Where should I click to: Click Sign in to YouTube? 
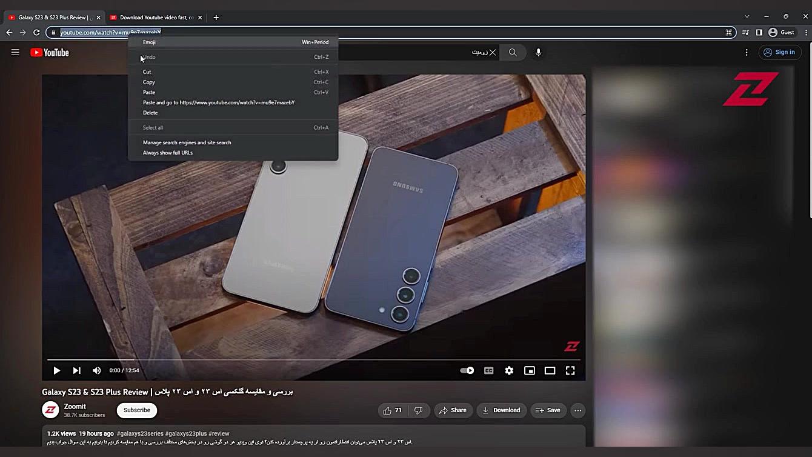click(780, 52)
